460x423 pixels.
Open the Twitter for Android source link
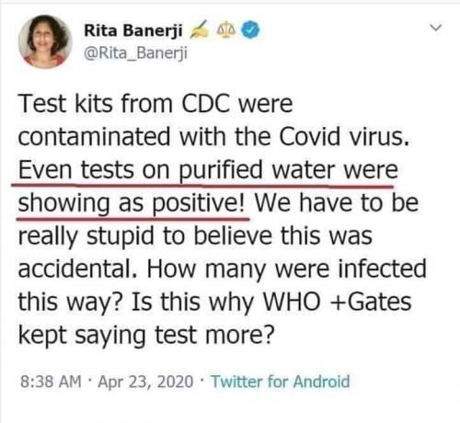point(281,382)
